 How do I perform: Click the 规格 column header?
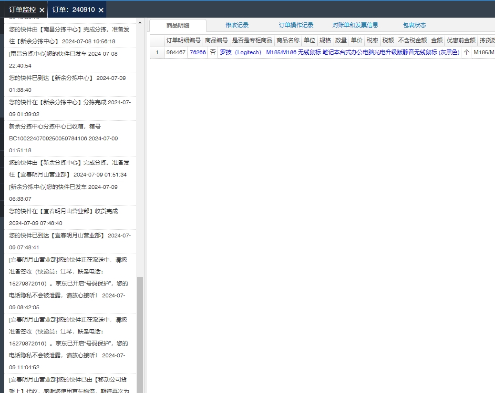325,40
